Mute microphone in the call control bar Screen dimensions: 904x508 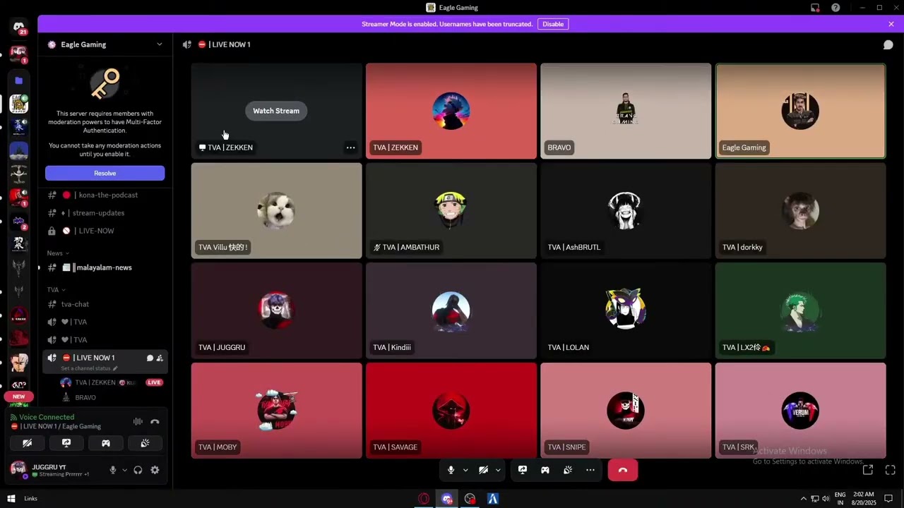(451, 470)
